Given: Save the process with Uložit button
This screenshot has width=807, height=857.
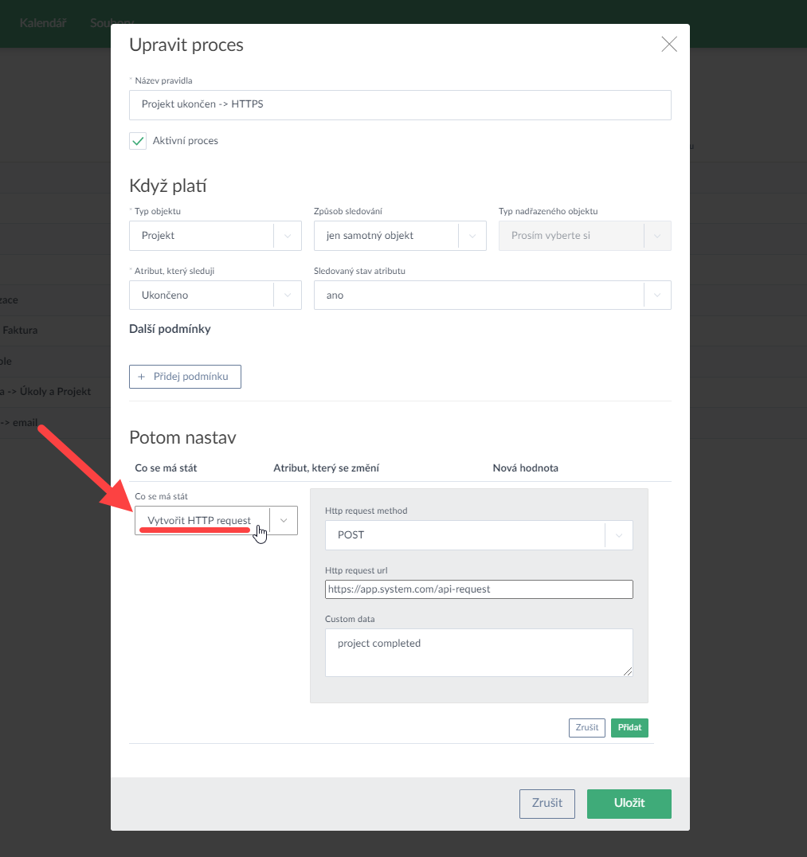Looking at the screenshot, I should [629, 803].
